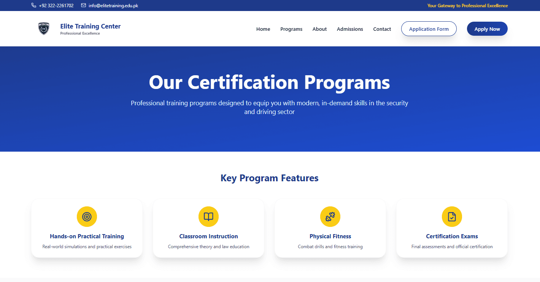This screenshot has height=282, width=540.
Task: Click the Apply Now button
Action: click(x=487, y=29)
